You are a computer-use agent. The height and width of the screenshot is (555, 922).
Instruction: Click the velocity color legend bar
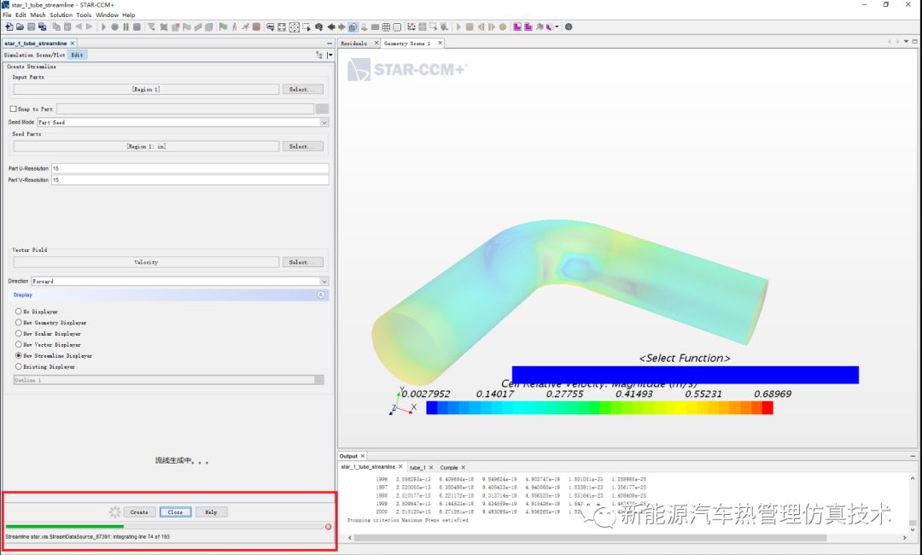click(599, 407)
